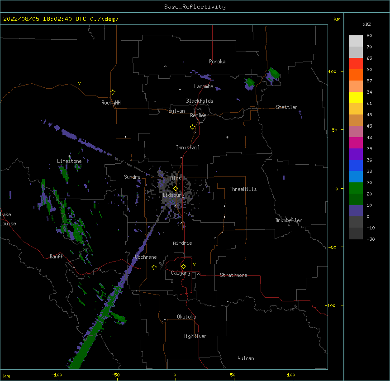
Task: Click the 80 value on the dBZ legend
Action: point(369,36)
